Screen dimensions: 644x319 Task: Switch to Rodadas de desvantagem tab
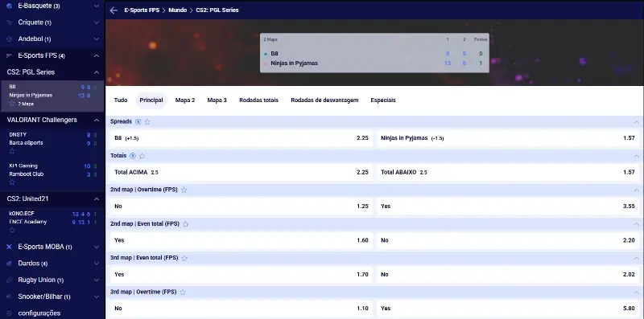324,100
